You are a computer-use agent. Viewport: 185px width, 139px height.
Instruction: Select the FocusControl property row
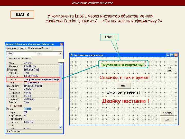tap(33, 106)
